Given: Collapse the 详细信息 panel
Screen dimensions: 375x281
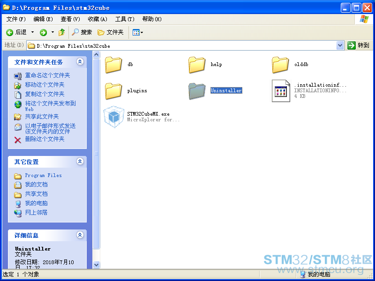Looking at the screenshot, I should click(80, 235).
